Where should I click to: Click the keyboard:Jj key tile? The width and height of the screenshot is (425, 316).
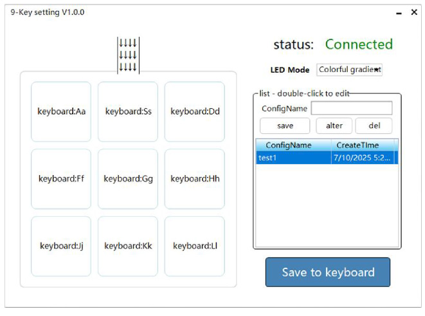point(61,246)
